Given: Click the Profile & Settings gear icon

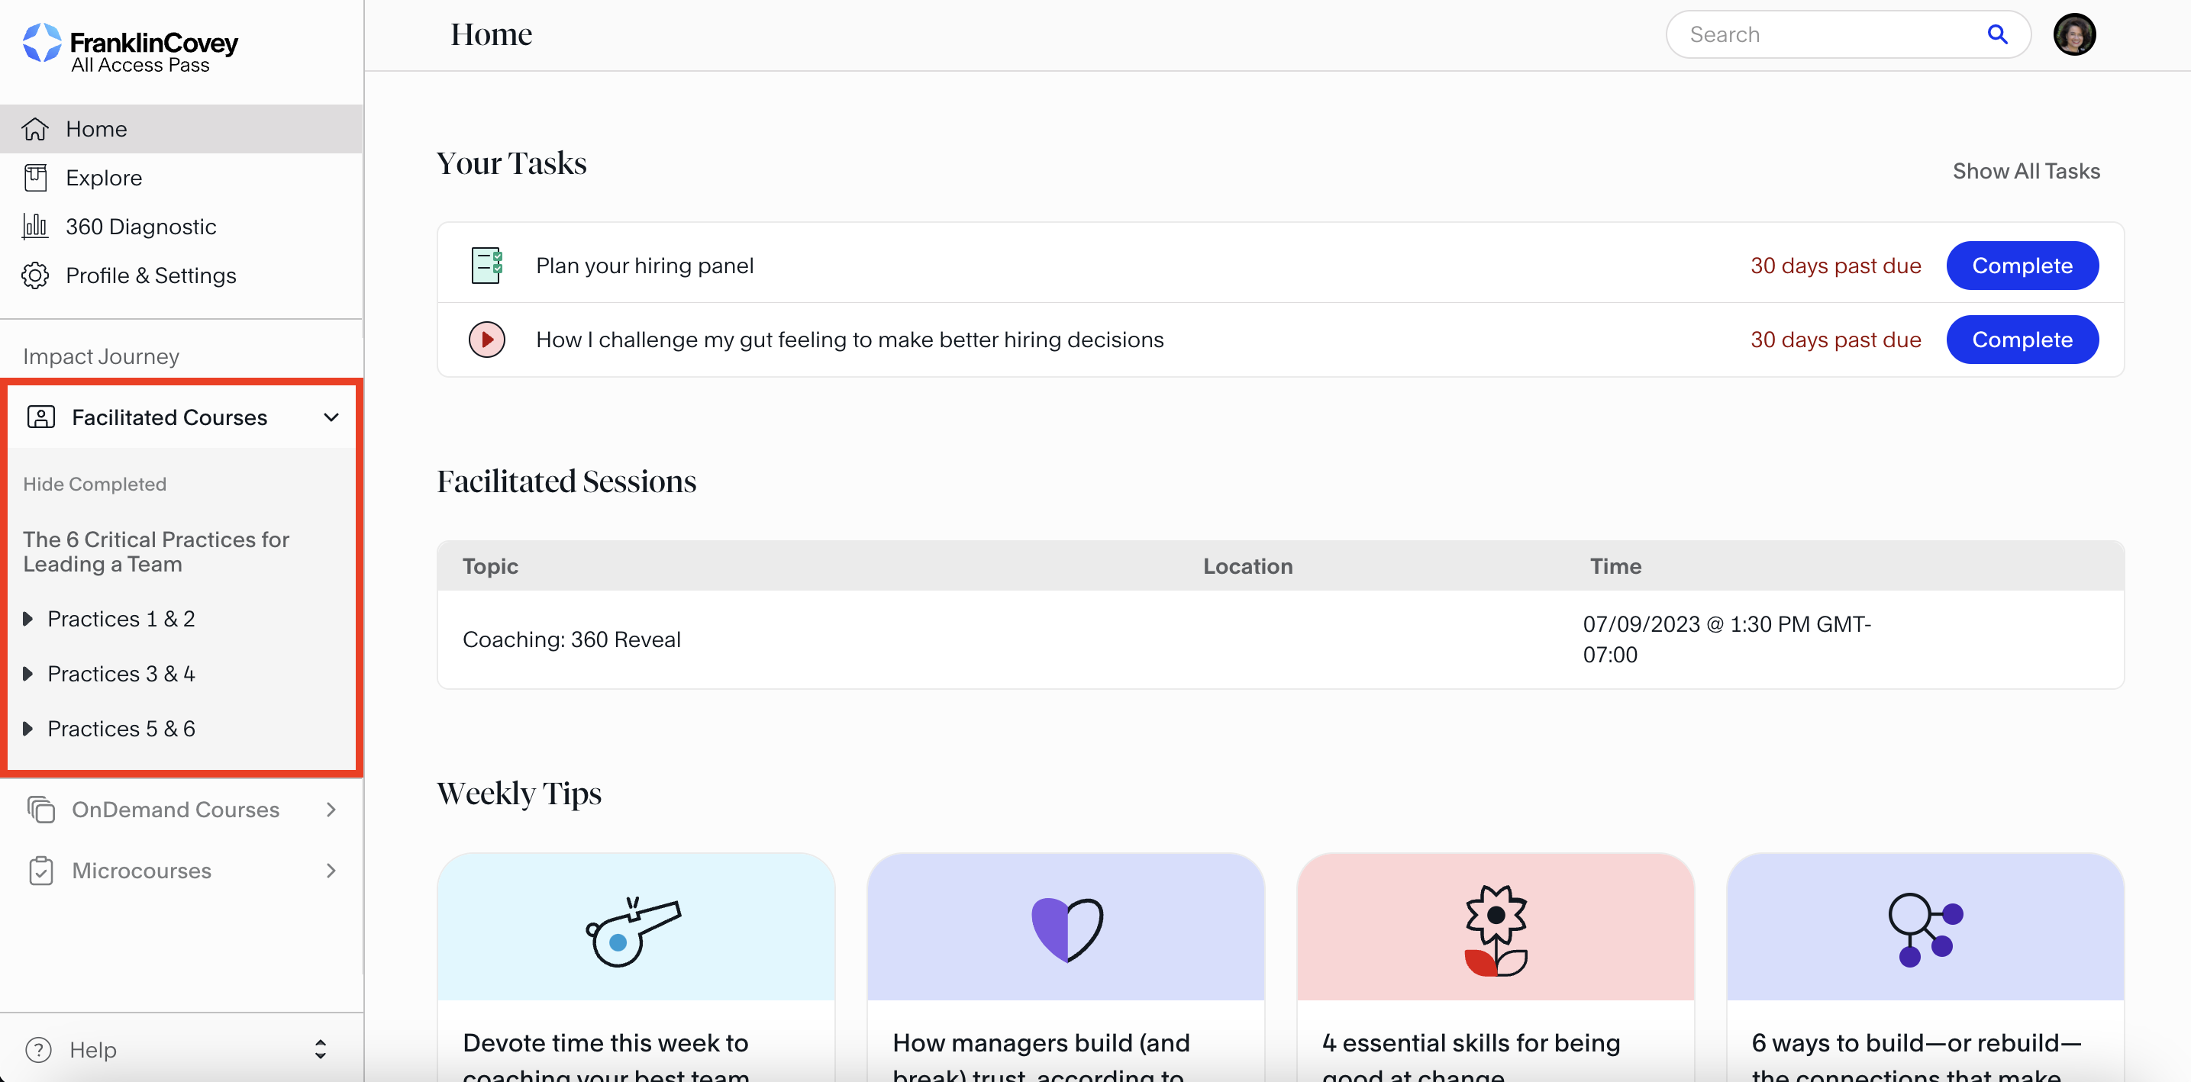Looking at the screenshot, I should click(x=35, y=275).
